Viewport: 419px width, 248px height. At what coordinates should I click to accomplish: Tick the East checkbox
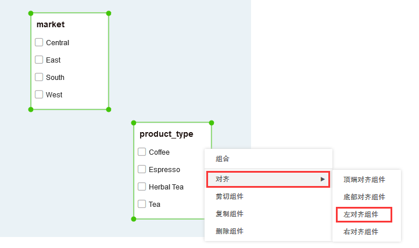tap(39, 60)
